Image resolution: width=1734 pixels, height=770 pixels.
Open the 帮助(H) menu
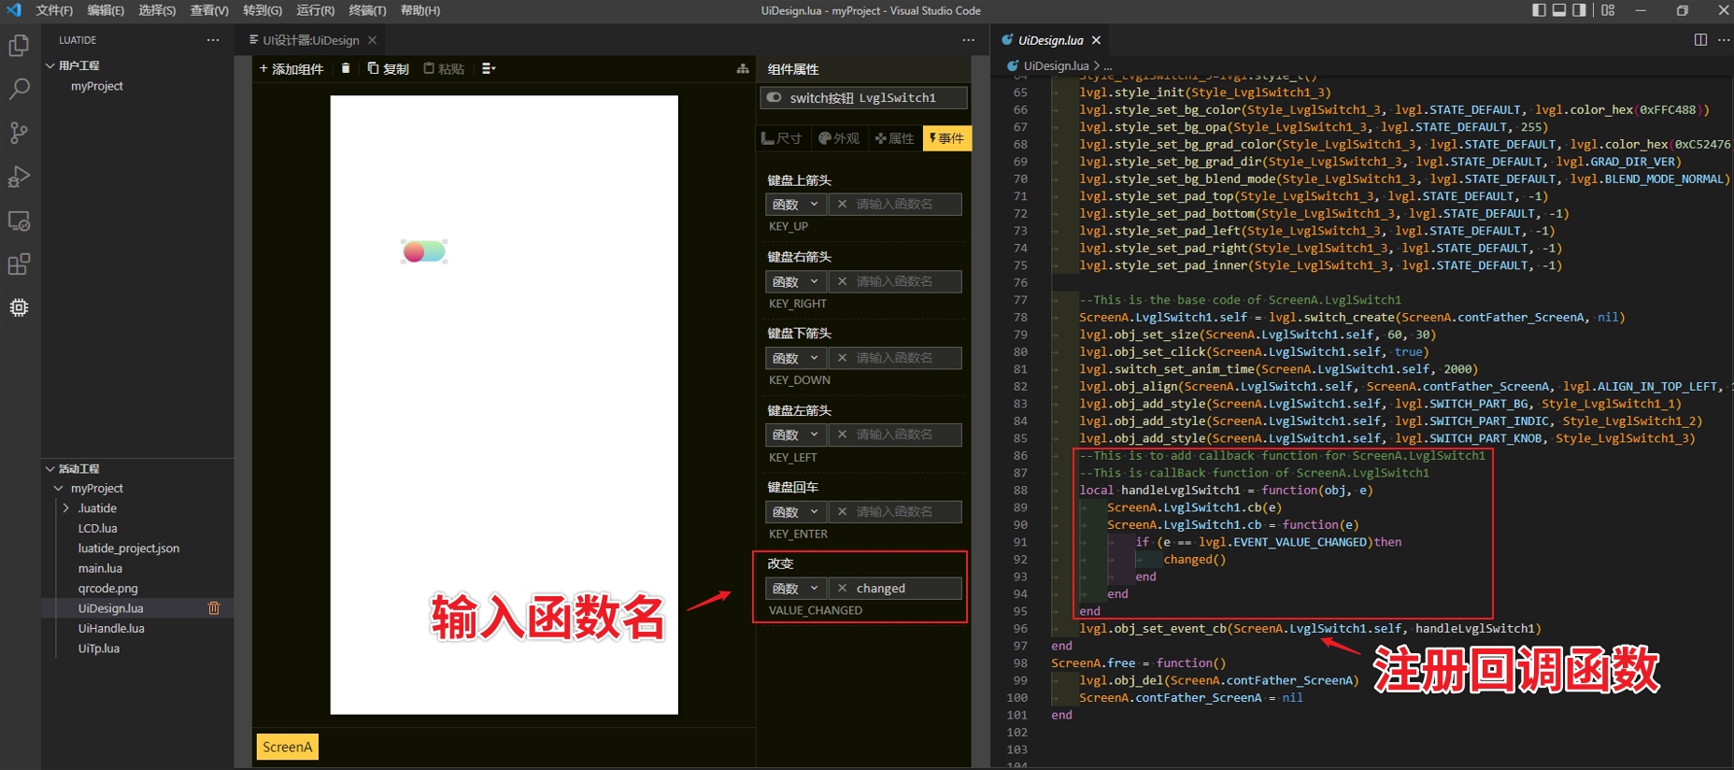pyautogui.click(x=420, y=10)
